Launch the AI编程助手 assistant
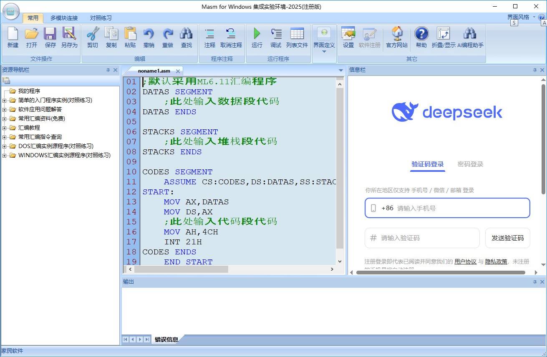 470,38
